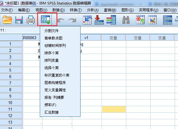This screenshot has height=129, width=178.
Task: Select row header 7
Action: pos(11,83)
